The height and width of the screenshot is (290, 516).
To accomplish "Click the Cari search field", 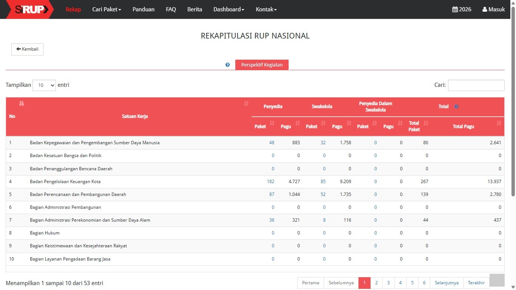I will coord(476,85).
